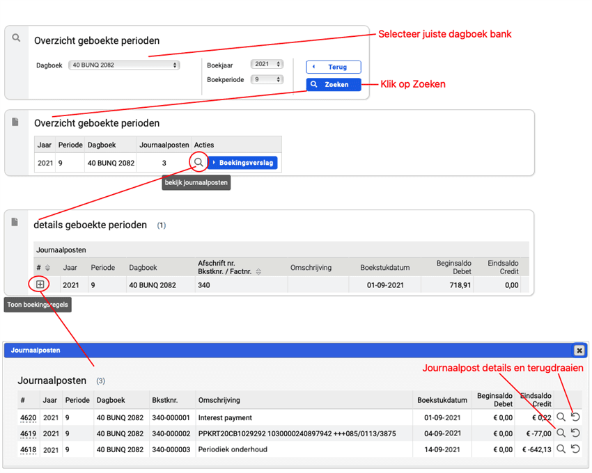The height and width of the screenshot is (473, 592).
Task: Open the Boekjaar dropdown set to 2021
Action: point(267,64)
